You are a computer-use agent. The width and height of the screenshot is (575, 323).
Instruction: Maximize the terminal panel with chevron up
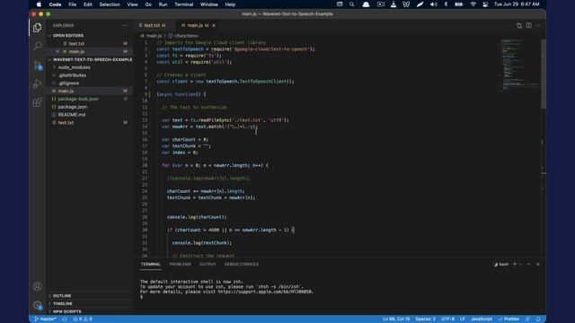(x=528, y=264)
